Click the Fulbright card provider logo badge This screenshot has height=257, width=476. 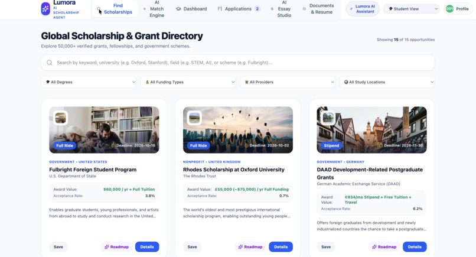point(60,118)
